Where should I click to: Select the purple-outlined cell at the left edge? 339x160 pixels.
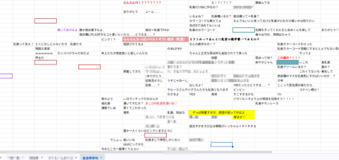tap(6, 76)
